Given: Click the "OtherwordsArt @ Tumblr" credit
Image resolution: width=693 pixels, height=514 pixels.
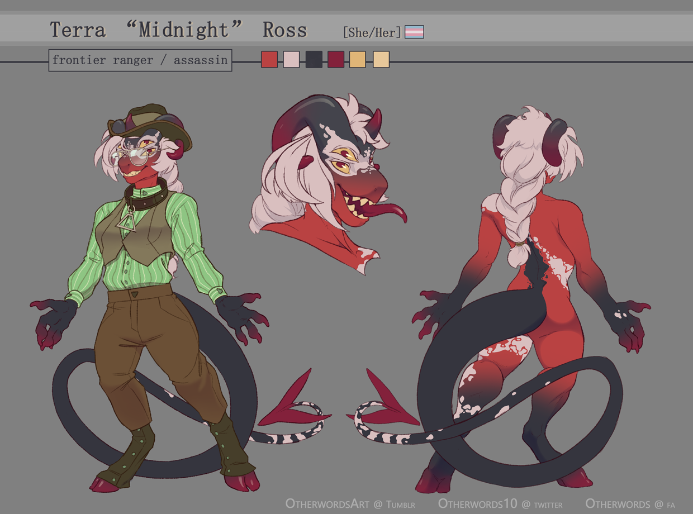Looking at the screenshot, I should coord(350,504).
